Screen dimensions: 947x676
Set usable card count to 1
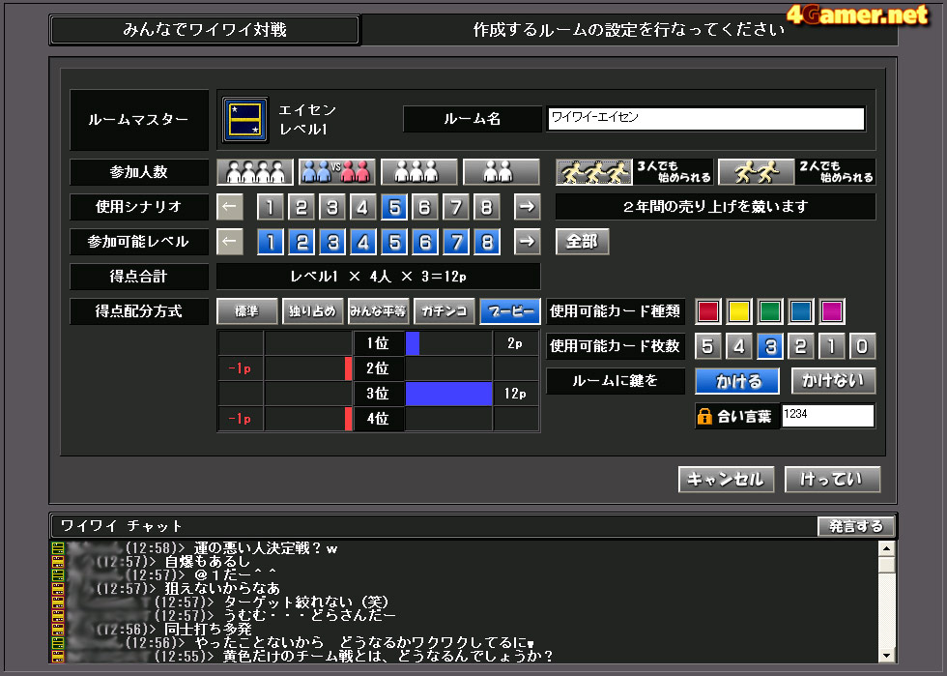[x=832, y=346]
